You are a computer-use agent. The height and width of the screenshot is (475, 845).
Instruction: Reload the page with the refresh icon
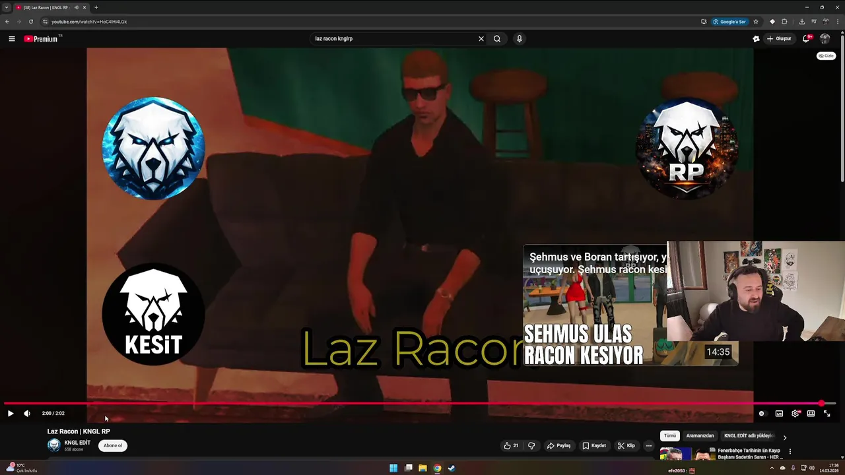[31, 22]
